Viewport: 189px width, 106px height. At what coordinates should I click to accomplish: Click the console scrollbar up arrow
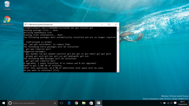click(118, 28)
